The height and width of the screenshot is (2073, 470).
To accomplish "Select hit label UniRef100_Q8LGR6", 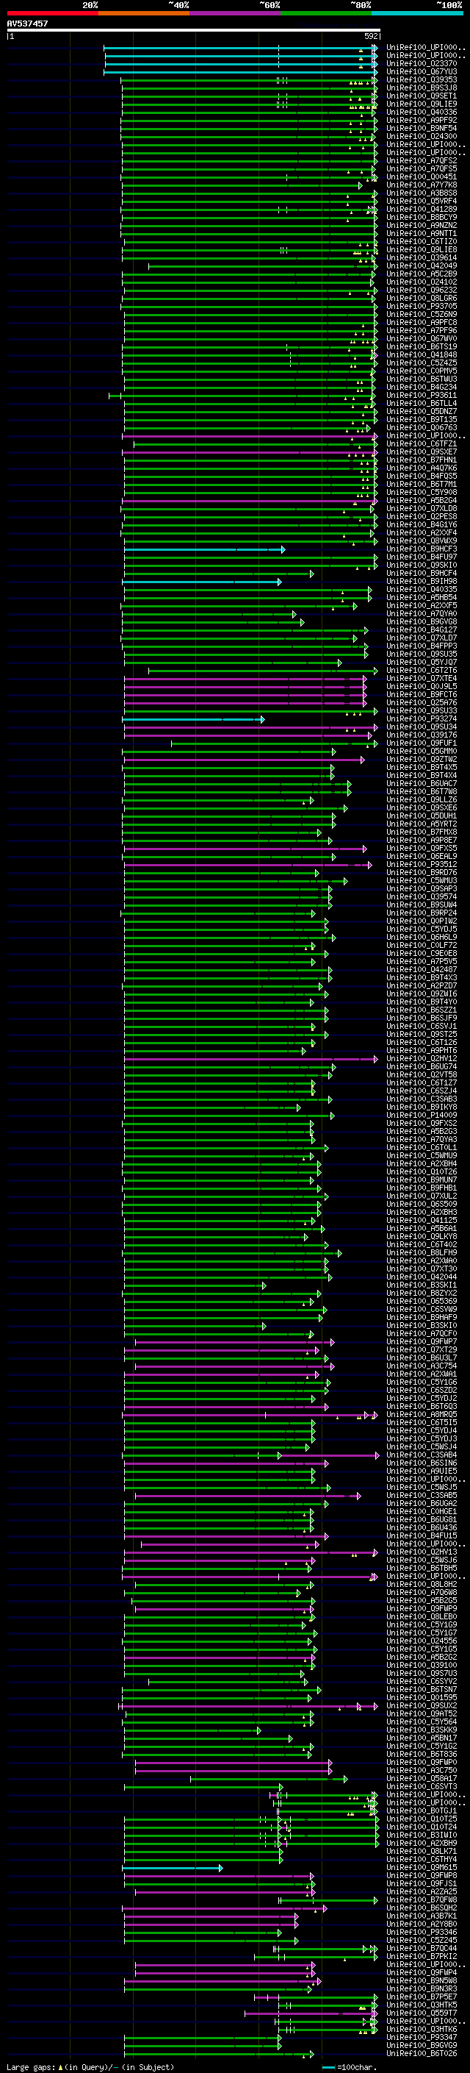I will (x=422, y=298).
